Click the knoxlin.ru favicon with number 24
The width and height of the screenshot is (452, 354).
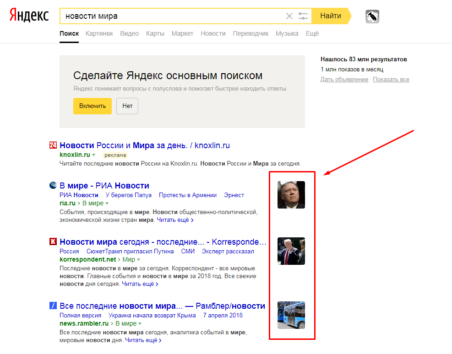click(x=53, y=145)
